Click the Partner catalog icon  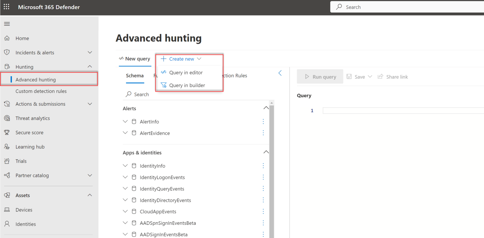pos(7,175)
